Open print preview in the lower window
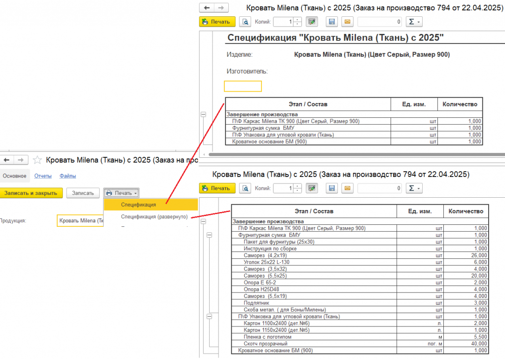The height and width of the screenshot is (359, 505). point(245,188)
